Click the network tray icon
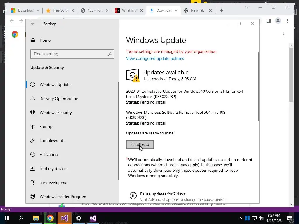 click(254, 218)
